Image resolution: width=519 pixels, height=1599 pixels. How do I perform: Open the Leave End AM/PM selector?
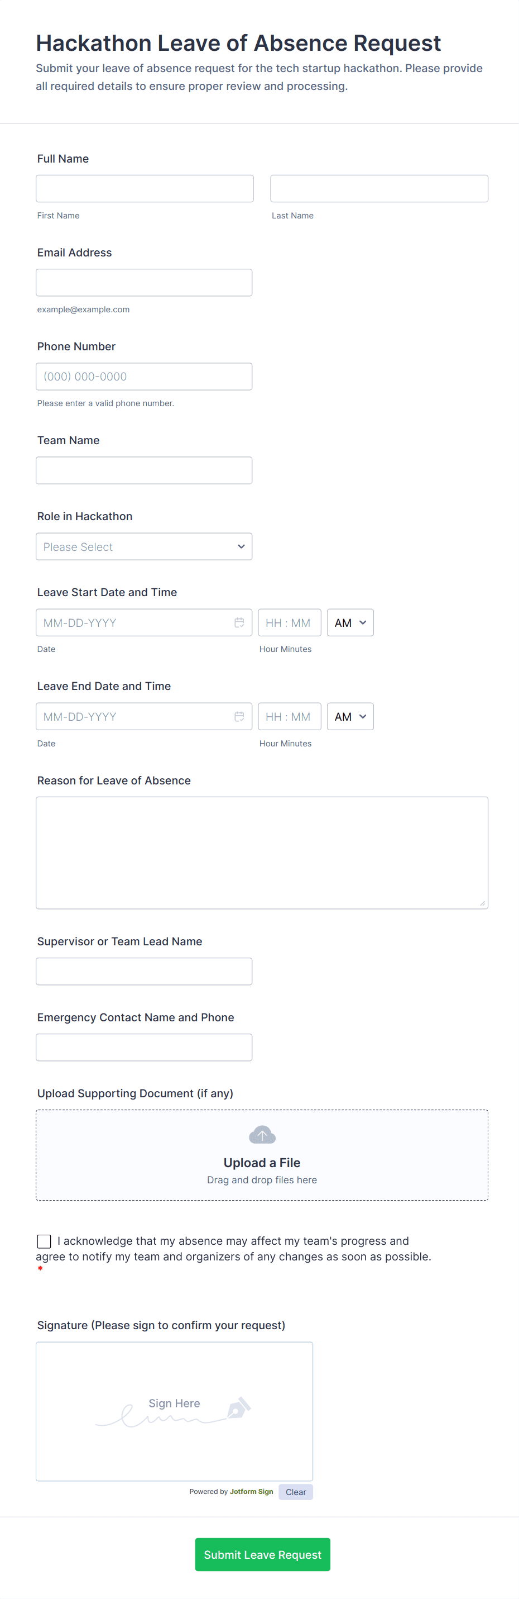tap(350, 717)
